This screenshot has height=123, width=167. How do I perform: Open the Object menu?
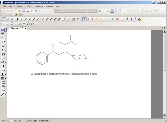click(x=28, y=6)
